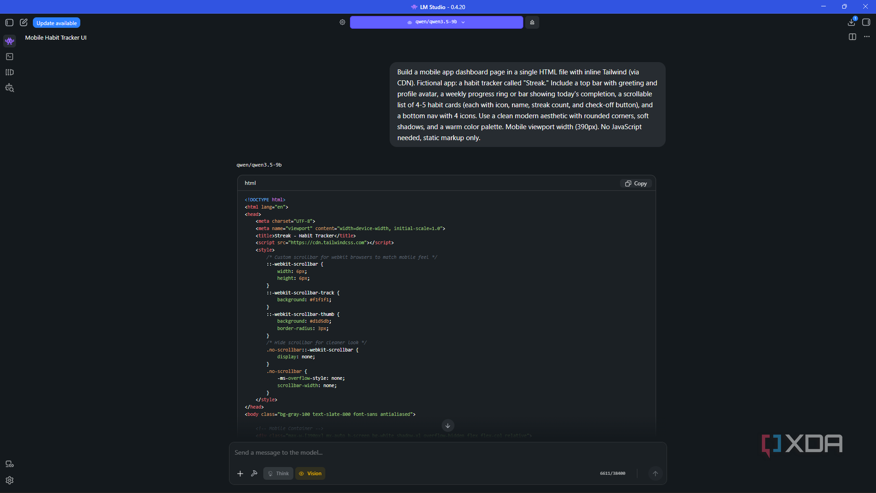Click the 'Streak - Habit Tracker' title line

point(306,236)
